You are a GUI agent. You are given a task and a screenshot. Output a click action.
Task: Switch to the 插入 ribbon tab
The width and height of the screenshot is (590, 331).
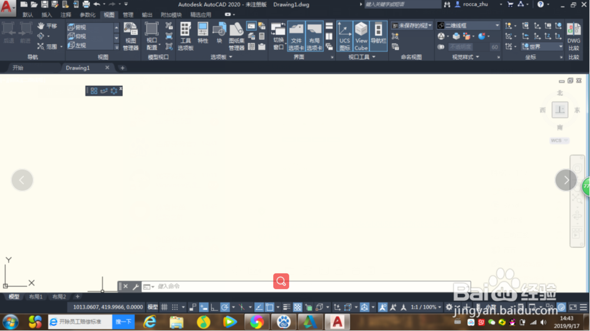coord(47,15)
